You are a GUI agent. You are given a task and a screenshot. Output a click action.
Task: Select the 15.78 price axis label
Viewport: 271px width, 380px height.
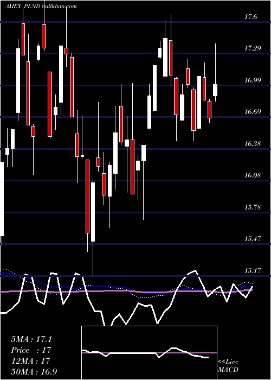tap(253, 207)
